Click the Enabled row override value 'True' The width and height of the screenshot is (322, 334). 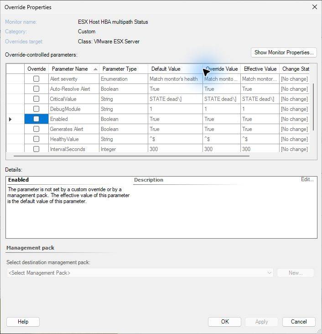point(222,119)
